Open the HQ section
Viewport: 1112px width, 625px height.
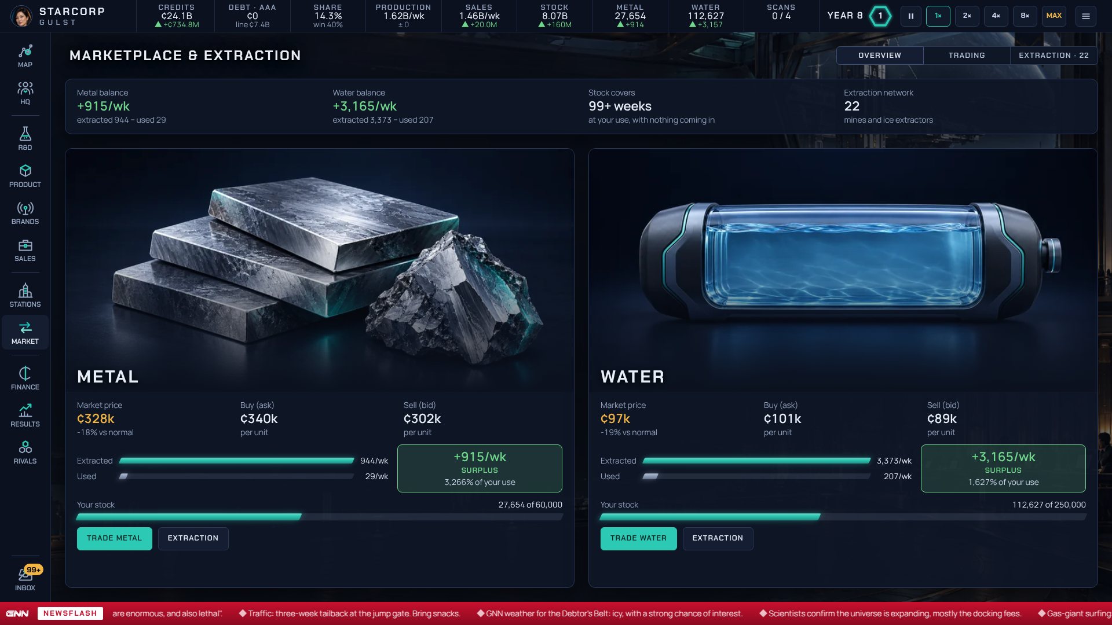click(25, 93)
